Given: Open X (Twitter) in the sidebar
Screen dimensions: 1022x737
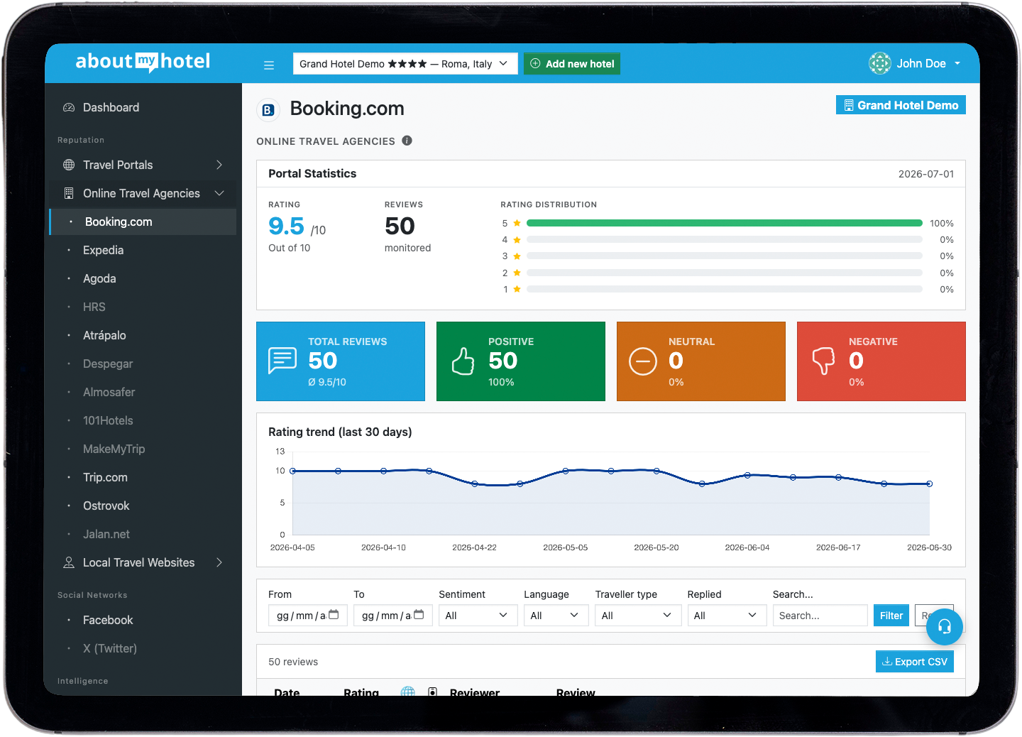Looking at the screenshot, I should pos(143,648).
